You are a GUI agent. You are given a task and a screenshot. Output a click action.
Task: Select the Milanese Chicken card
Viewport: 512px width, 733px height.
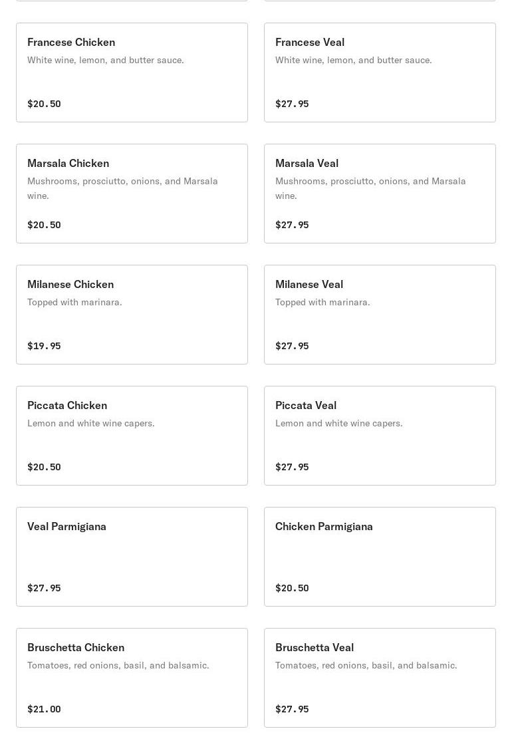pos(132,315)
